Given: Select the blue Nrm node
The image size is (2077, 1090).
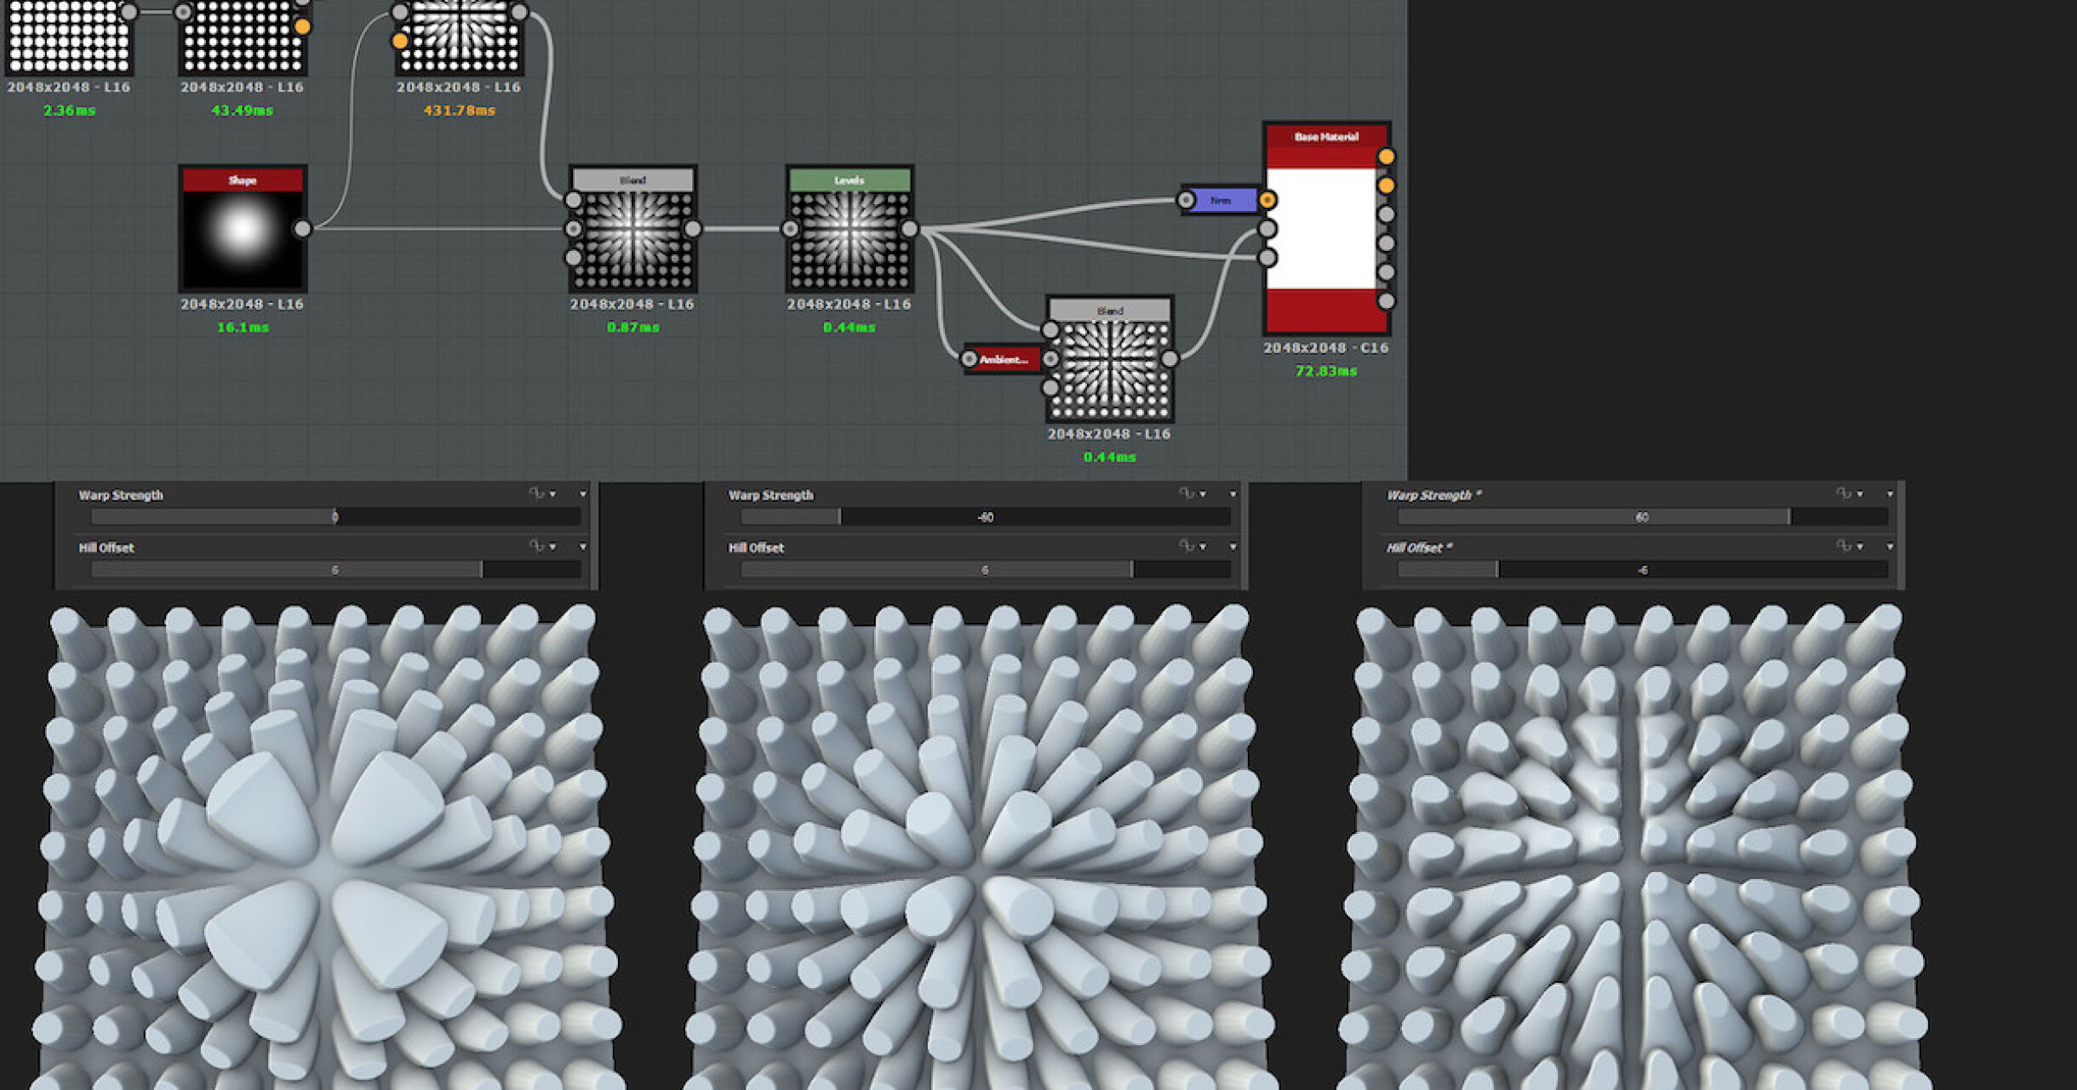Looking at the screenshot, I should [1221, 200].
